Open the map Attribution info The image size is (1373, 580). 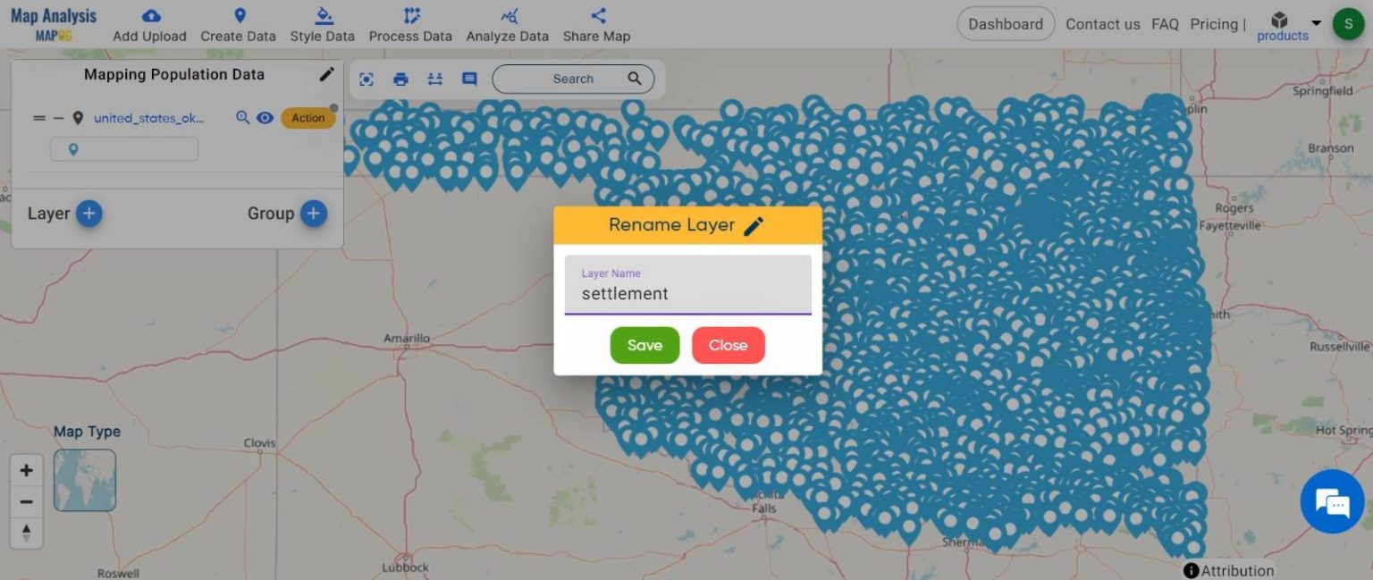coord(1229,570)
